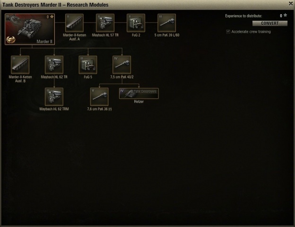The width and height of the screenshot is (295, 227).
Task: Select the FuG 5 radio icon
Action: point(88,65)
